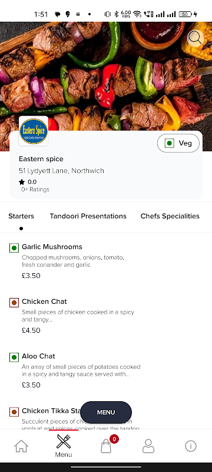
Task: Select the Chicken Chat item
Action: [x=75, y=316]
